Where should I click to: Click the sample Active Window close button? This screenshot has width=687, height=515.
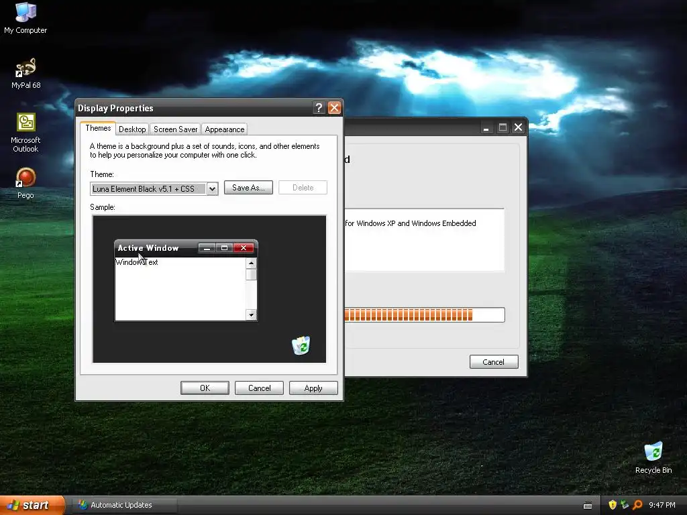coord(243,248)
